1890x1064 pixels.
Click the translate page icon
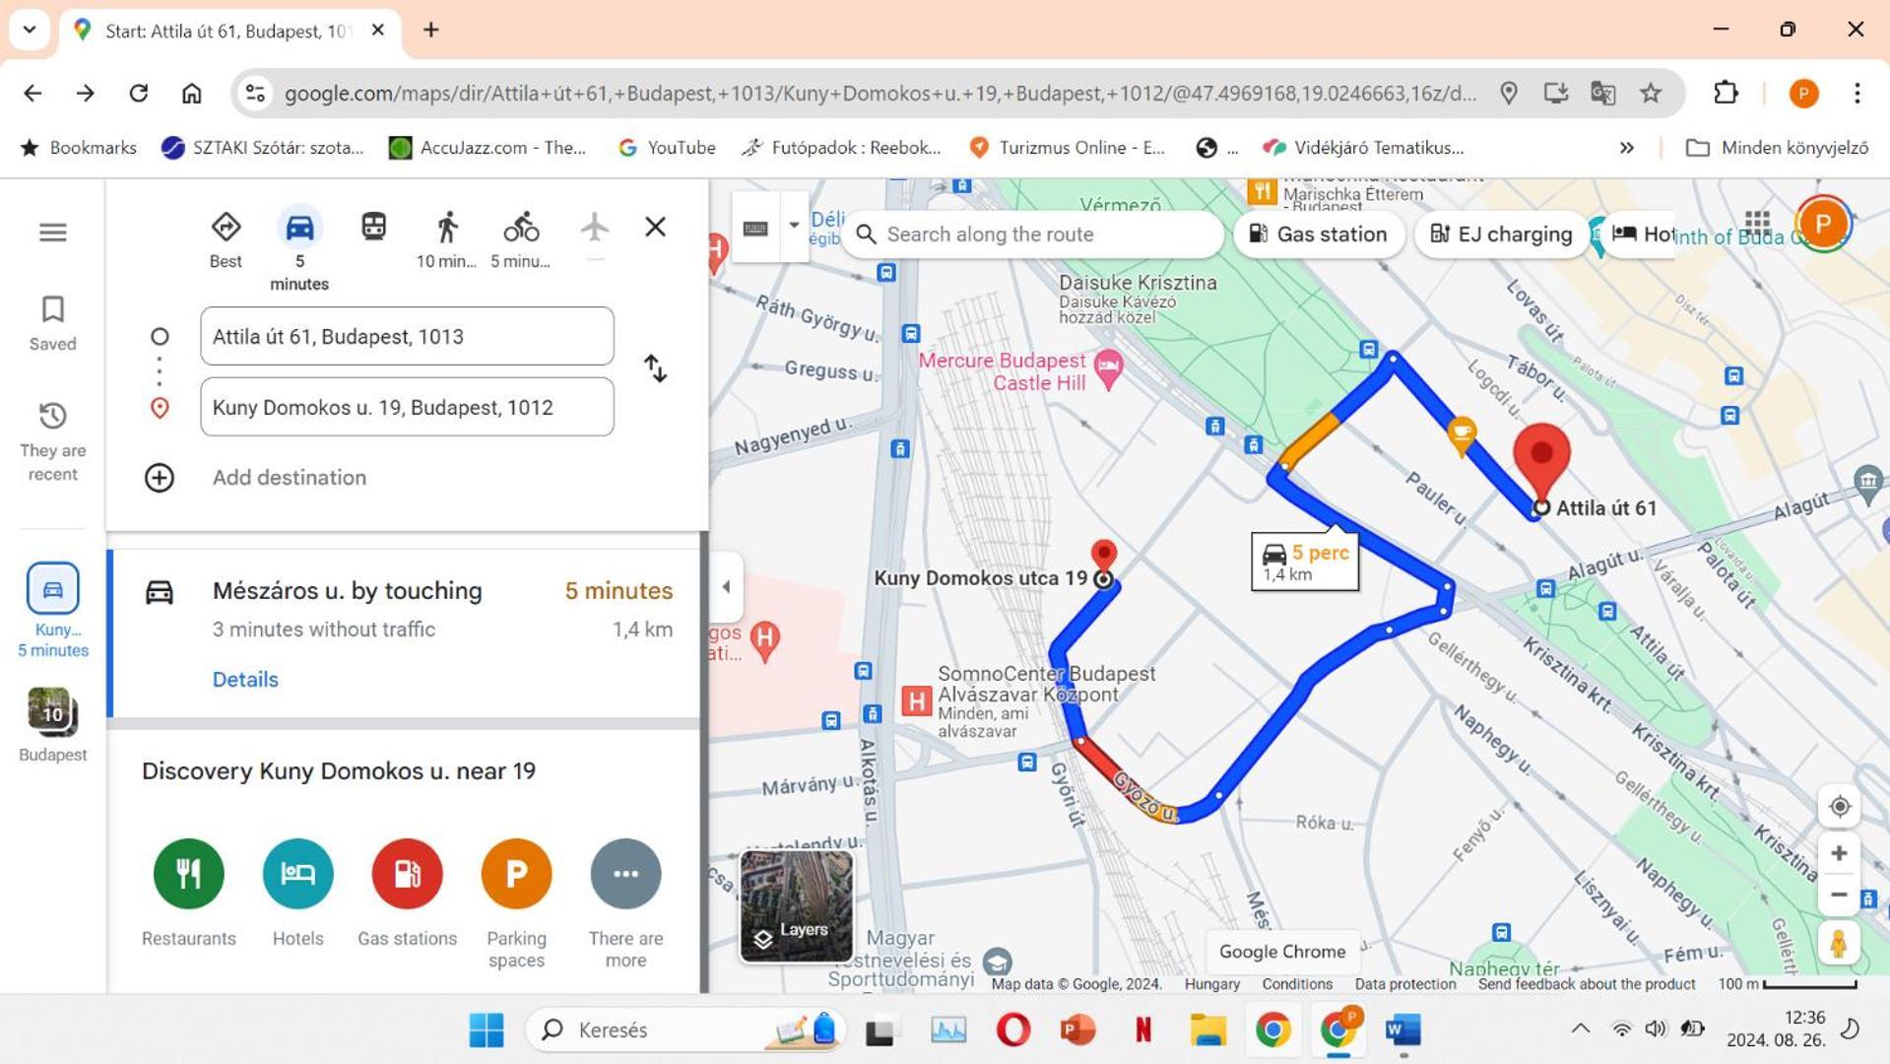click(x=1603, y=94)
